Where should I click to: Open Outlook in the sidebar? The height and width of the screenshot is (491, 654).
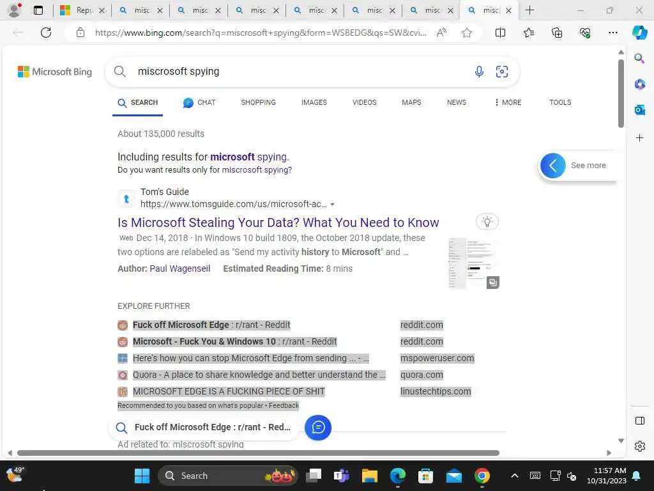[x=639, y=110]
